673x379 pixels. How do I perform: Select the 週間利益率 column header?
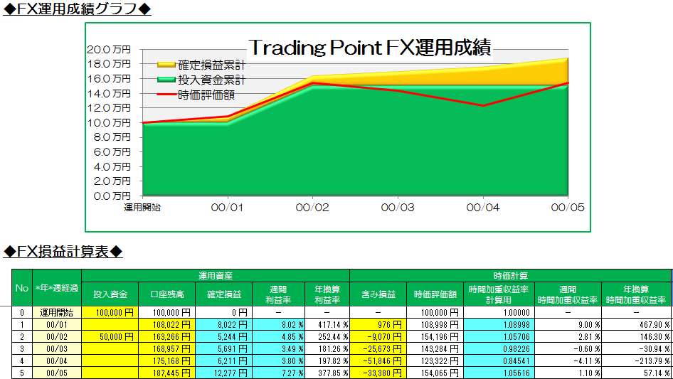click(x=279, y=294)
